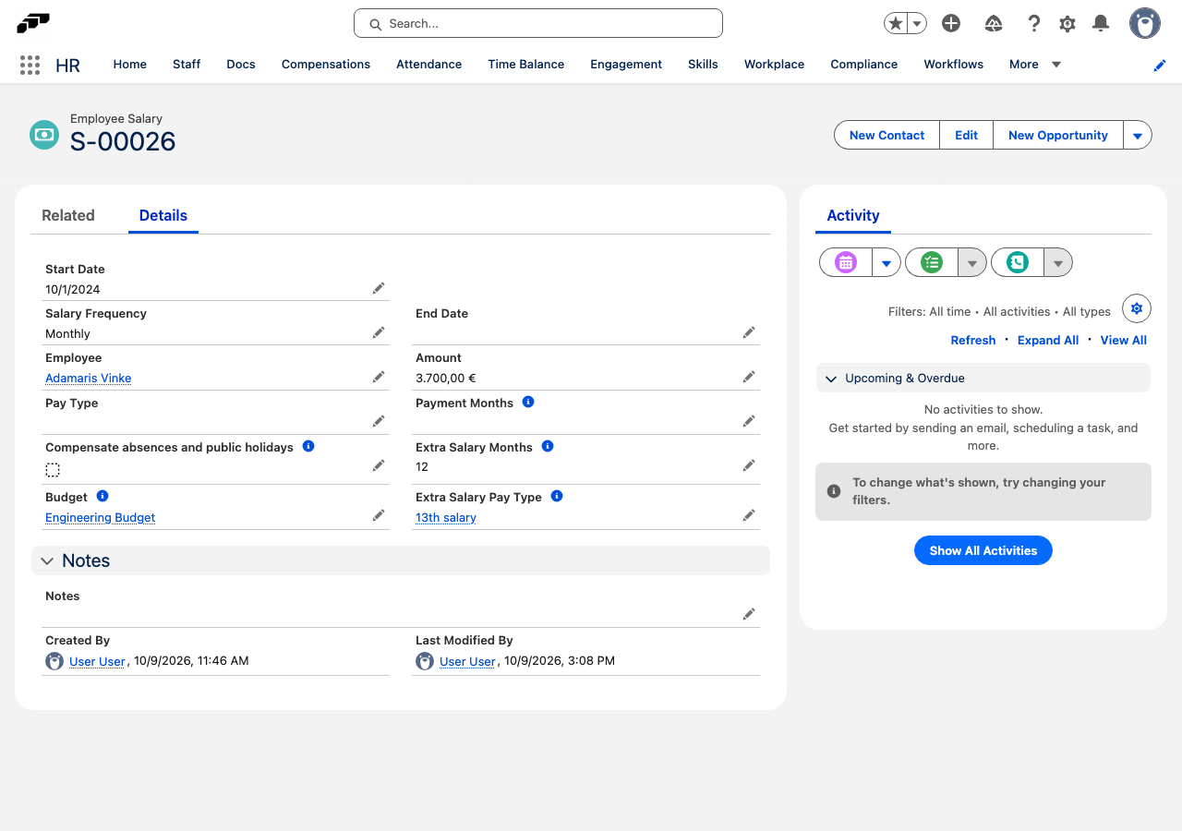The image size is (1182, 831).
Task: Click into the global Search box
Action: click(x=538, y=24)
